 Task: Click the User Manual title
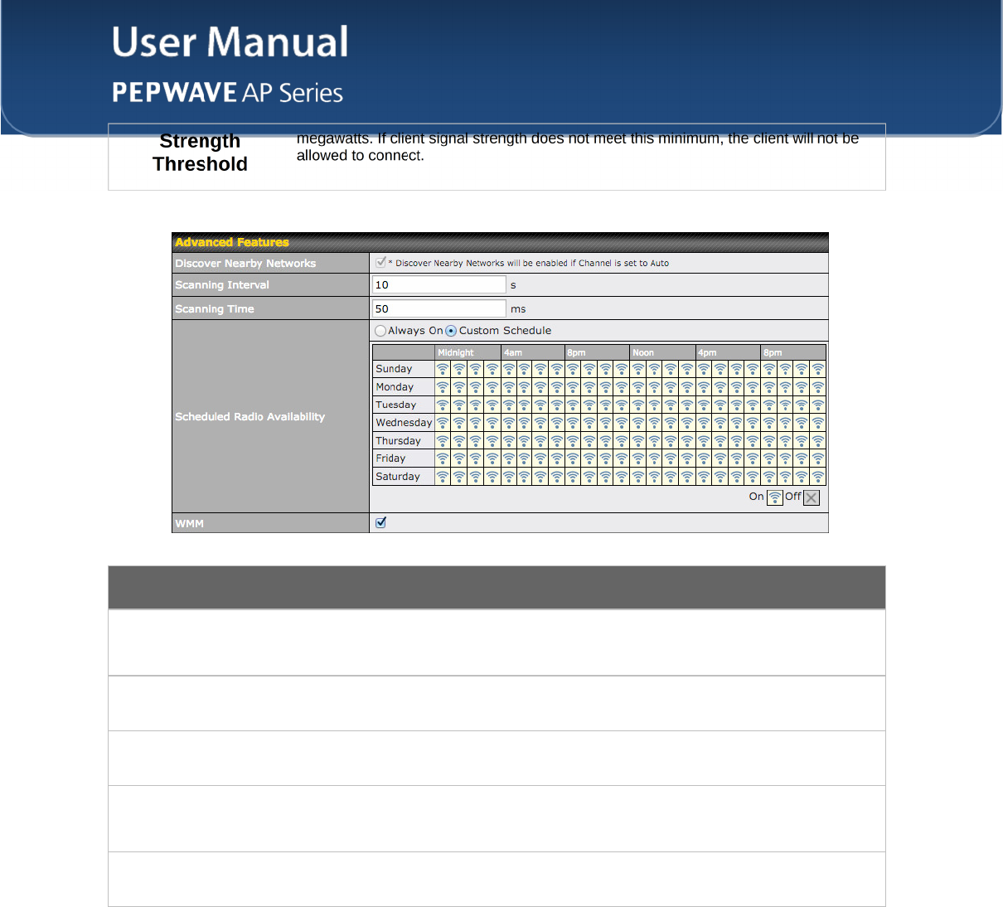230,41
